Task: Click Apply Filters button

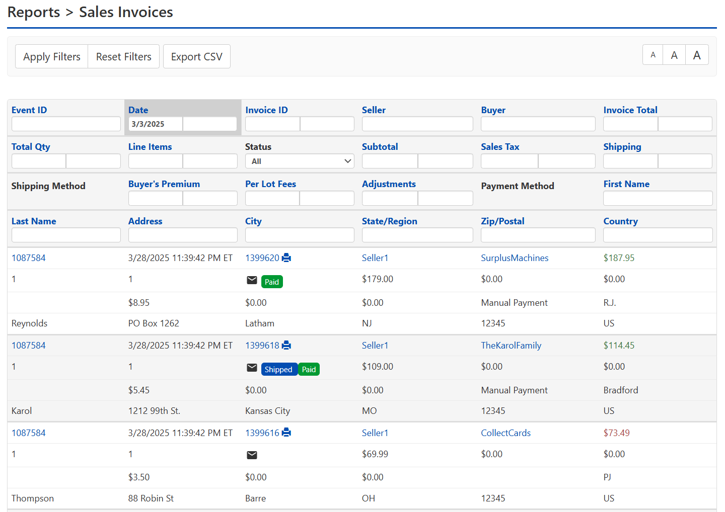Action: click(x=52, y=56)
